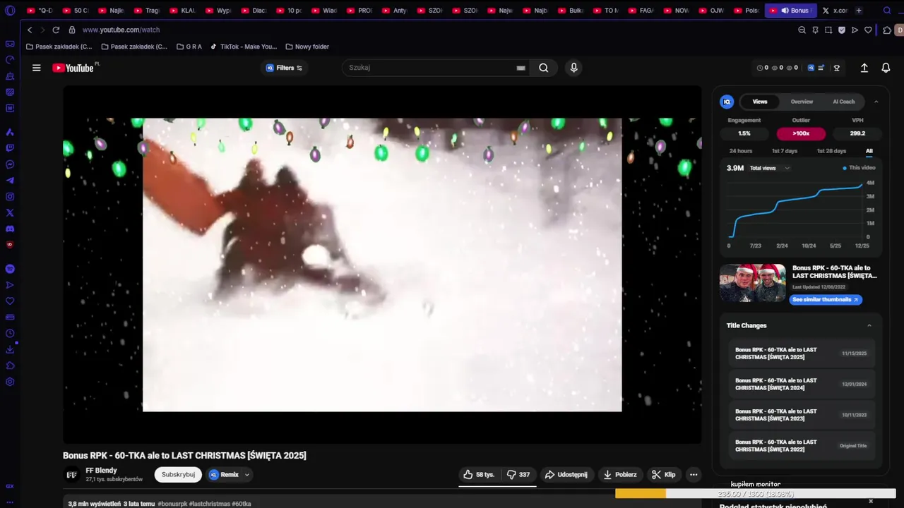
Task: Click the YouTube logo
Action: 73,68
